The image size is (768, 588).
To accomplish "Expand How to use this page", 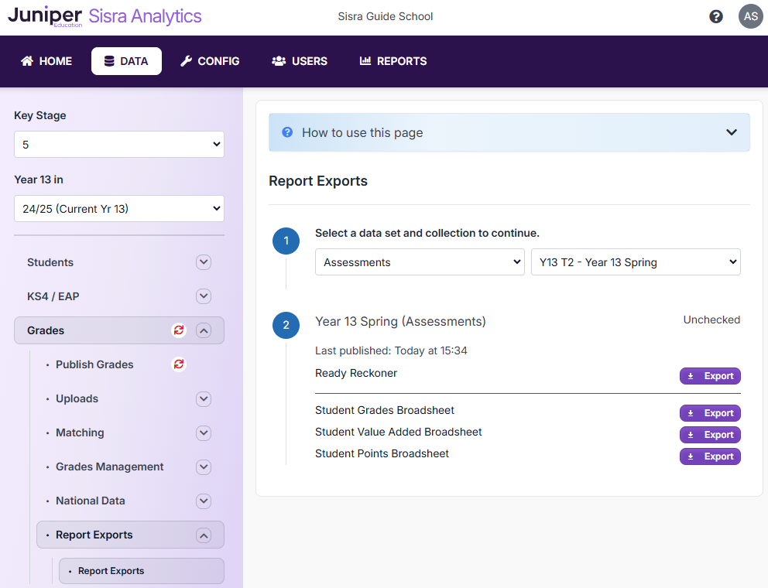I will coord(731,132).
